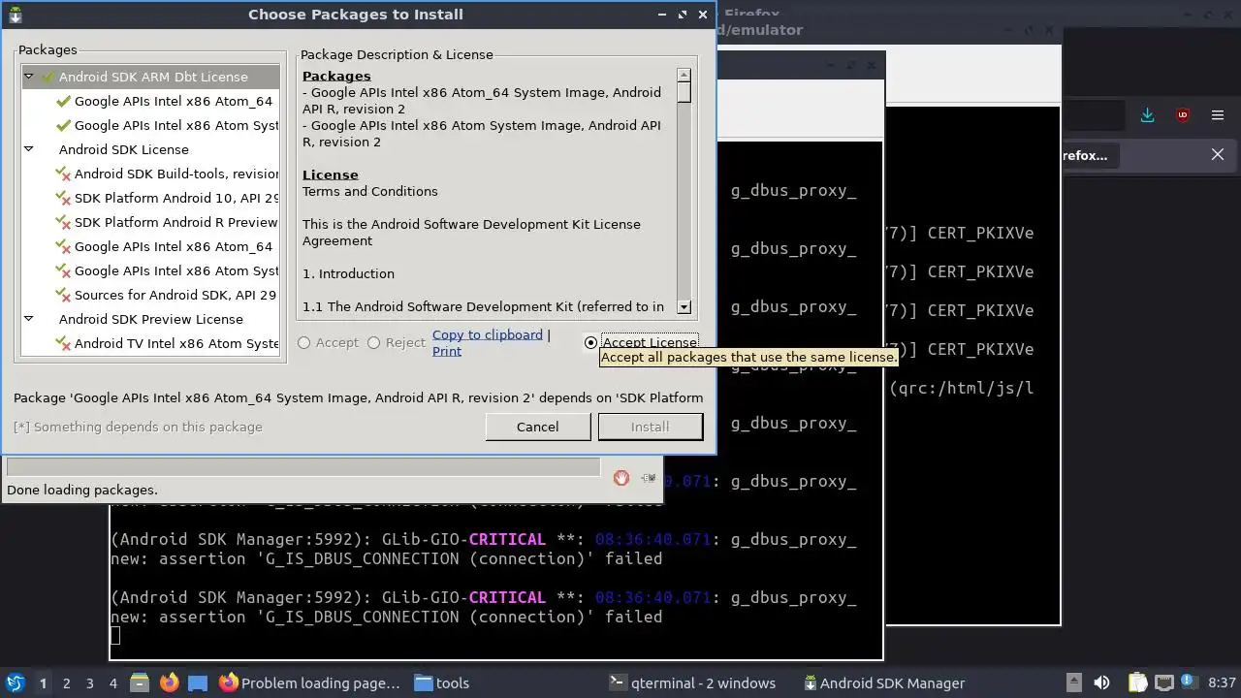Click the red stop hand icon in SDK Manager
This screenshot has width=1241, height=698.
point(621,477)
